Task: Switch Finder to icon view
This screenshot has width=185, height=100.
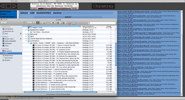Action: [x=35, y=23]
